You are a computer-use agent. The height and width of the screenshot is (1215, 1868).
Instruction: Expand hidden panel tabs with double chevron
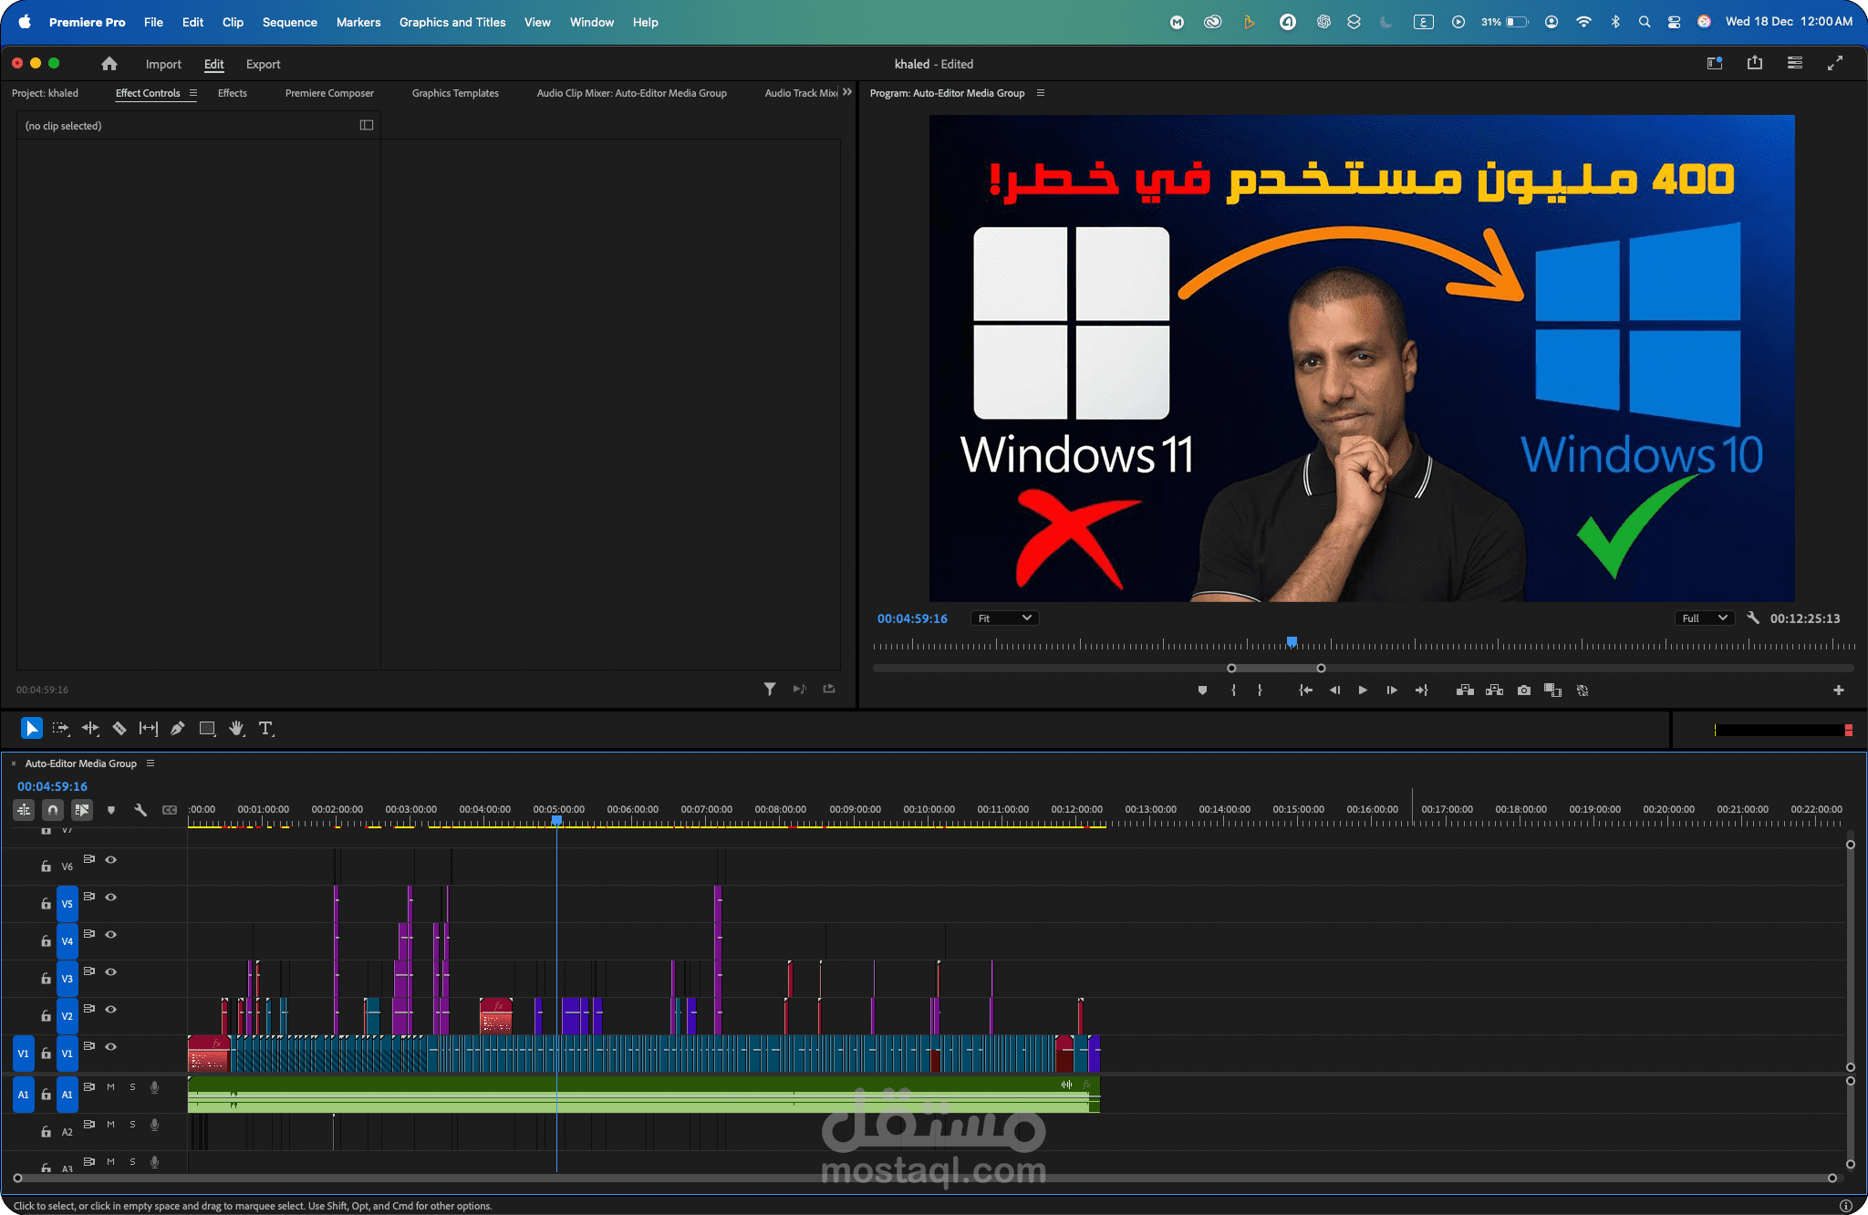click(x=847, y=92)
